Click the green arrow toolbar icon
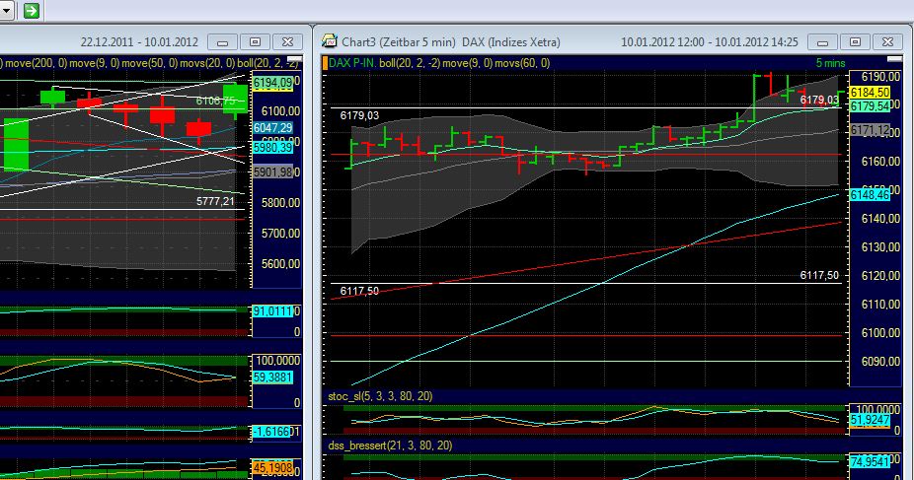This screenshot has width=914, height=480. [x=31, y=10]
